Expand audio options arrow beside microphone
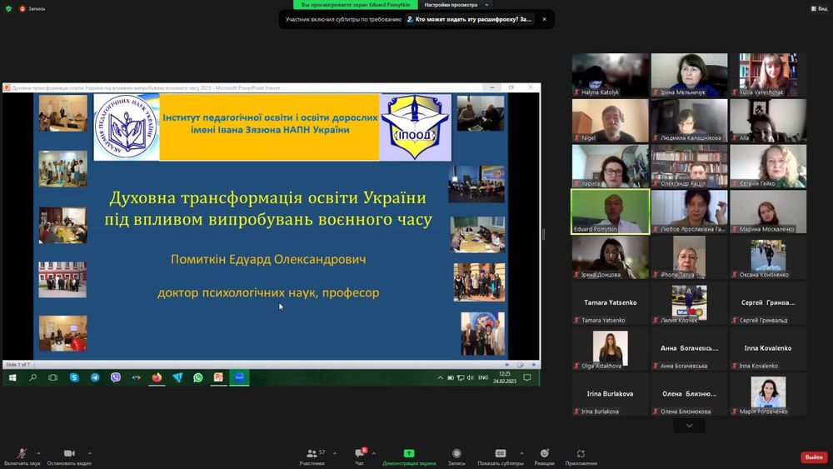Screen dimensions: 833x469 point(38,454)
